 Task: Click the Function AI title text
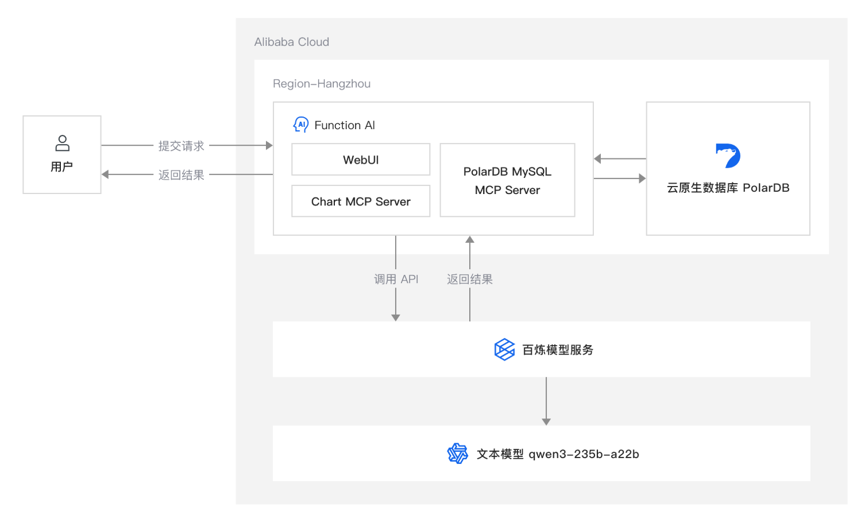(x=345, y=125)
